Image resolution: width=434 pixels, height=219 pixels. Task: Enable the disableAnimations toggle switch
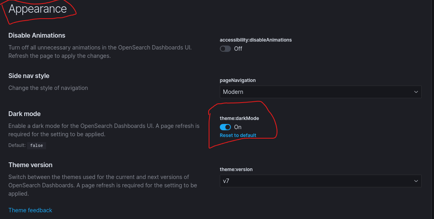click(x=225, y=49)
